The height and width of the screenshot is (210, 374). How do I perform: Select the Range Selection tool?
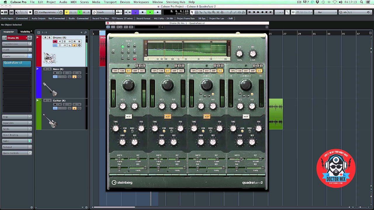click(197, 12)
